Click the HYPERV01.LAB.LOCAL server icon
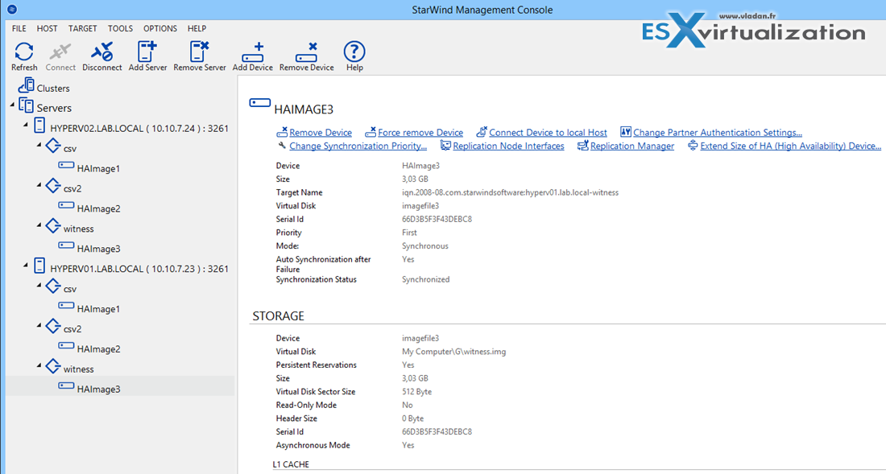The width and height of the screenshot is (886, 474). pos(39,266)
